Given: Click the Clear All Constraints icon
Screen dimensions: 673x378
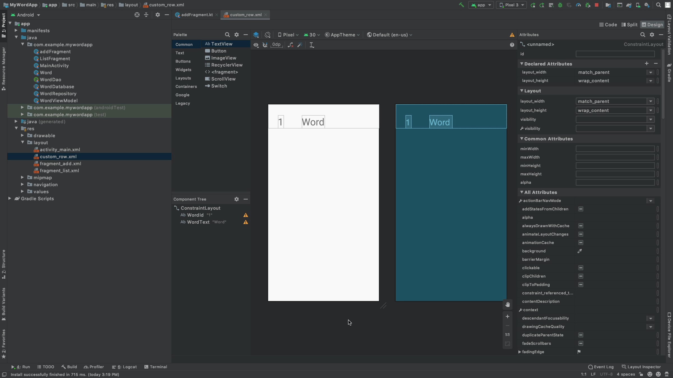Looking at the screenshot, I should [291, 45].
